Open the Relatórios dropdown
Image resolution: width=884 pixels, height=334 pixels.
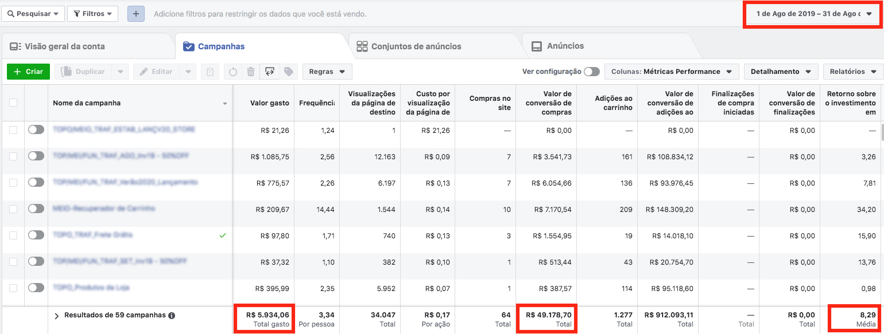(x=853, y=72)
